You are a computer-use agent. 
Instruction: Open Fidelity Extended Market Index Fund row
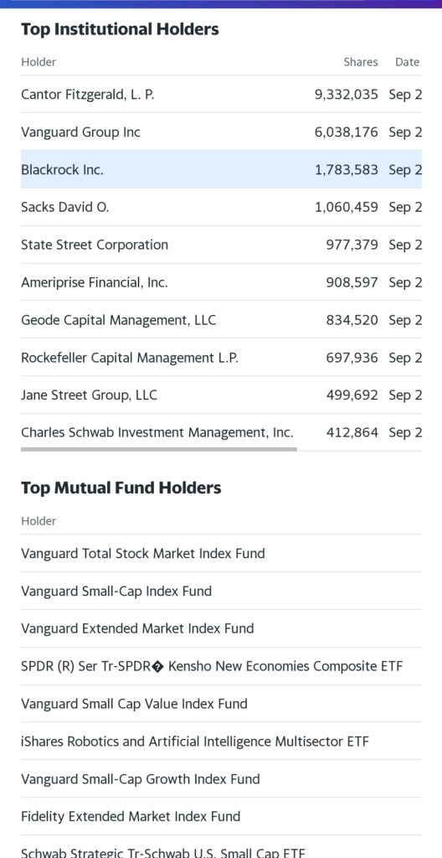[x=221, y=816]
